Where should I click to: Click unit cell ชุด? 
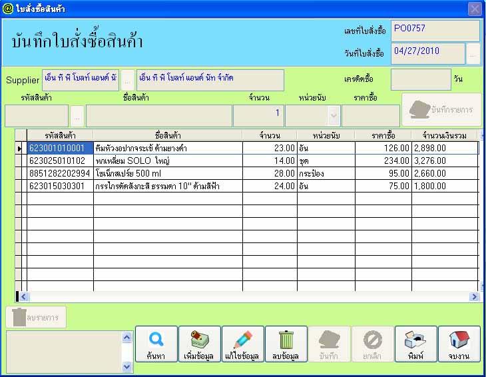[326, 161]
